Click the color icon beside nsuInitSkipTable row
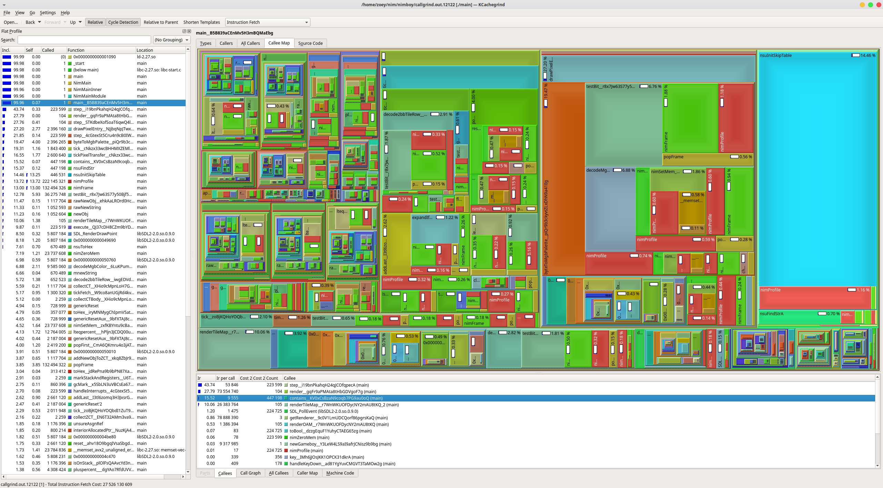 [x=70, y=175]
